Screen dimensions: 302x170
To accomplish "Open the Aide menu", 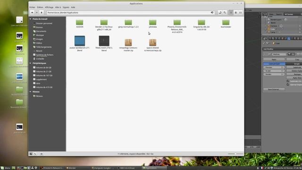I will 73,8.
